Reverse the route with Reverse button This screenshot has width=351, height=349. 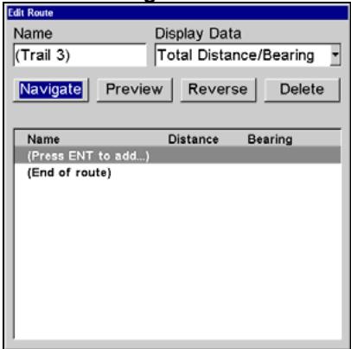(x=218, y=90)
